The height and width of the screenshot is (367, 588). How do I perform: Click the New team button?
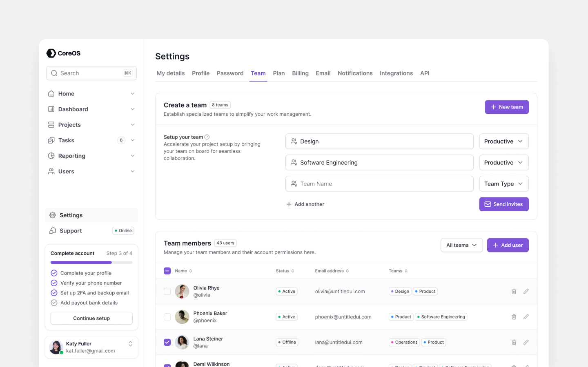(507, 107)
